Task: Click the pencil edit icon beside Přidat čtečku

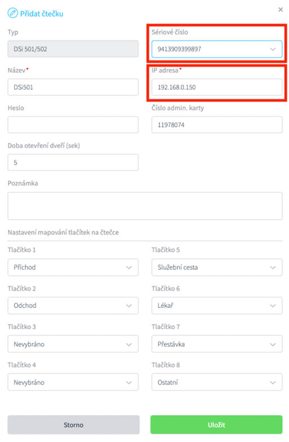Action: (12, 13)
